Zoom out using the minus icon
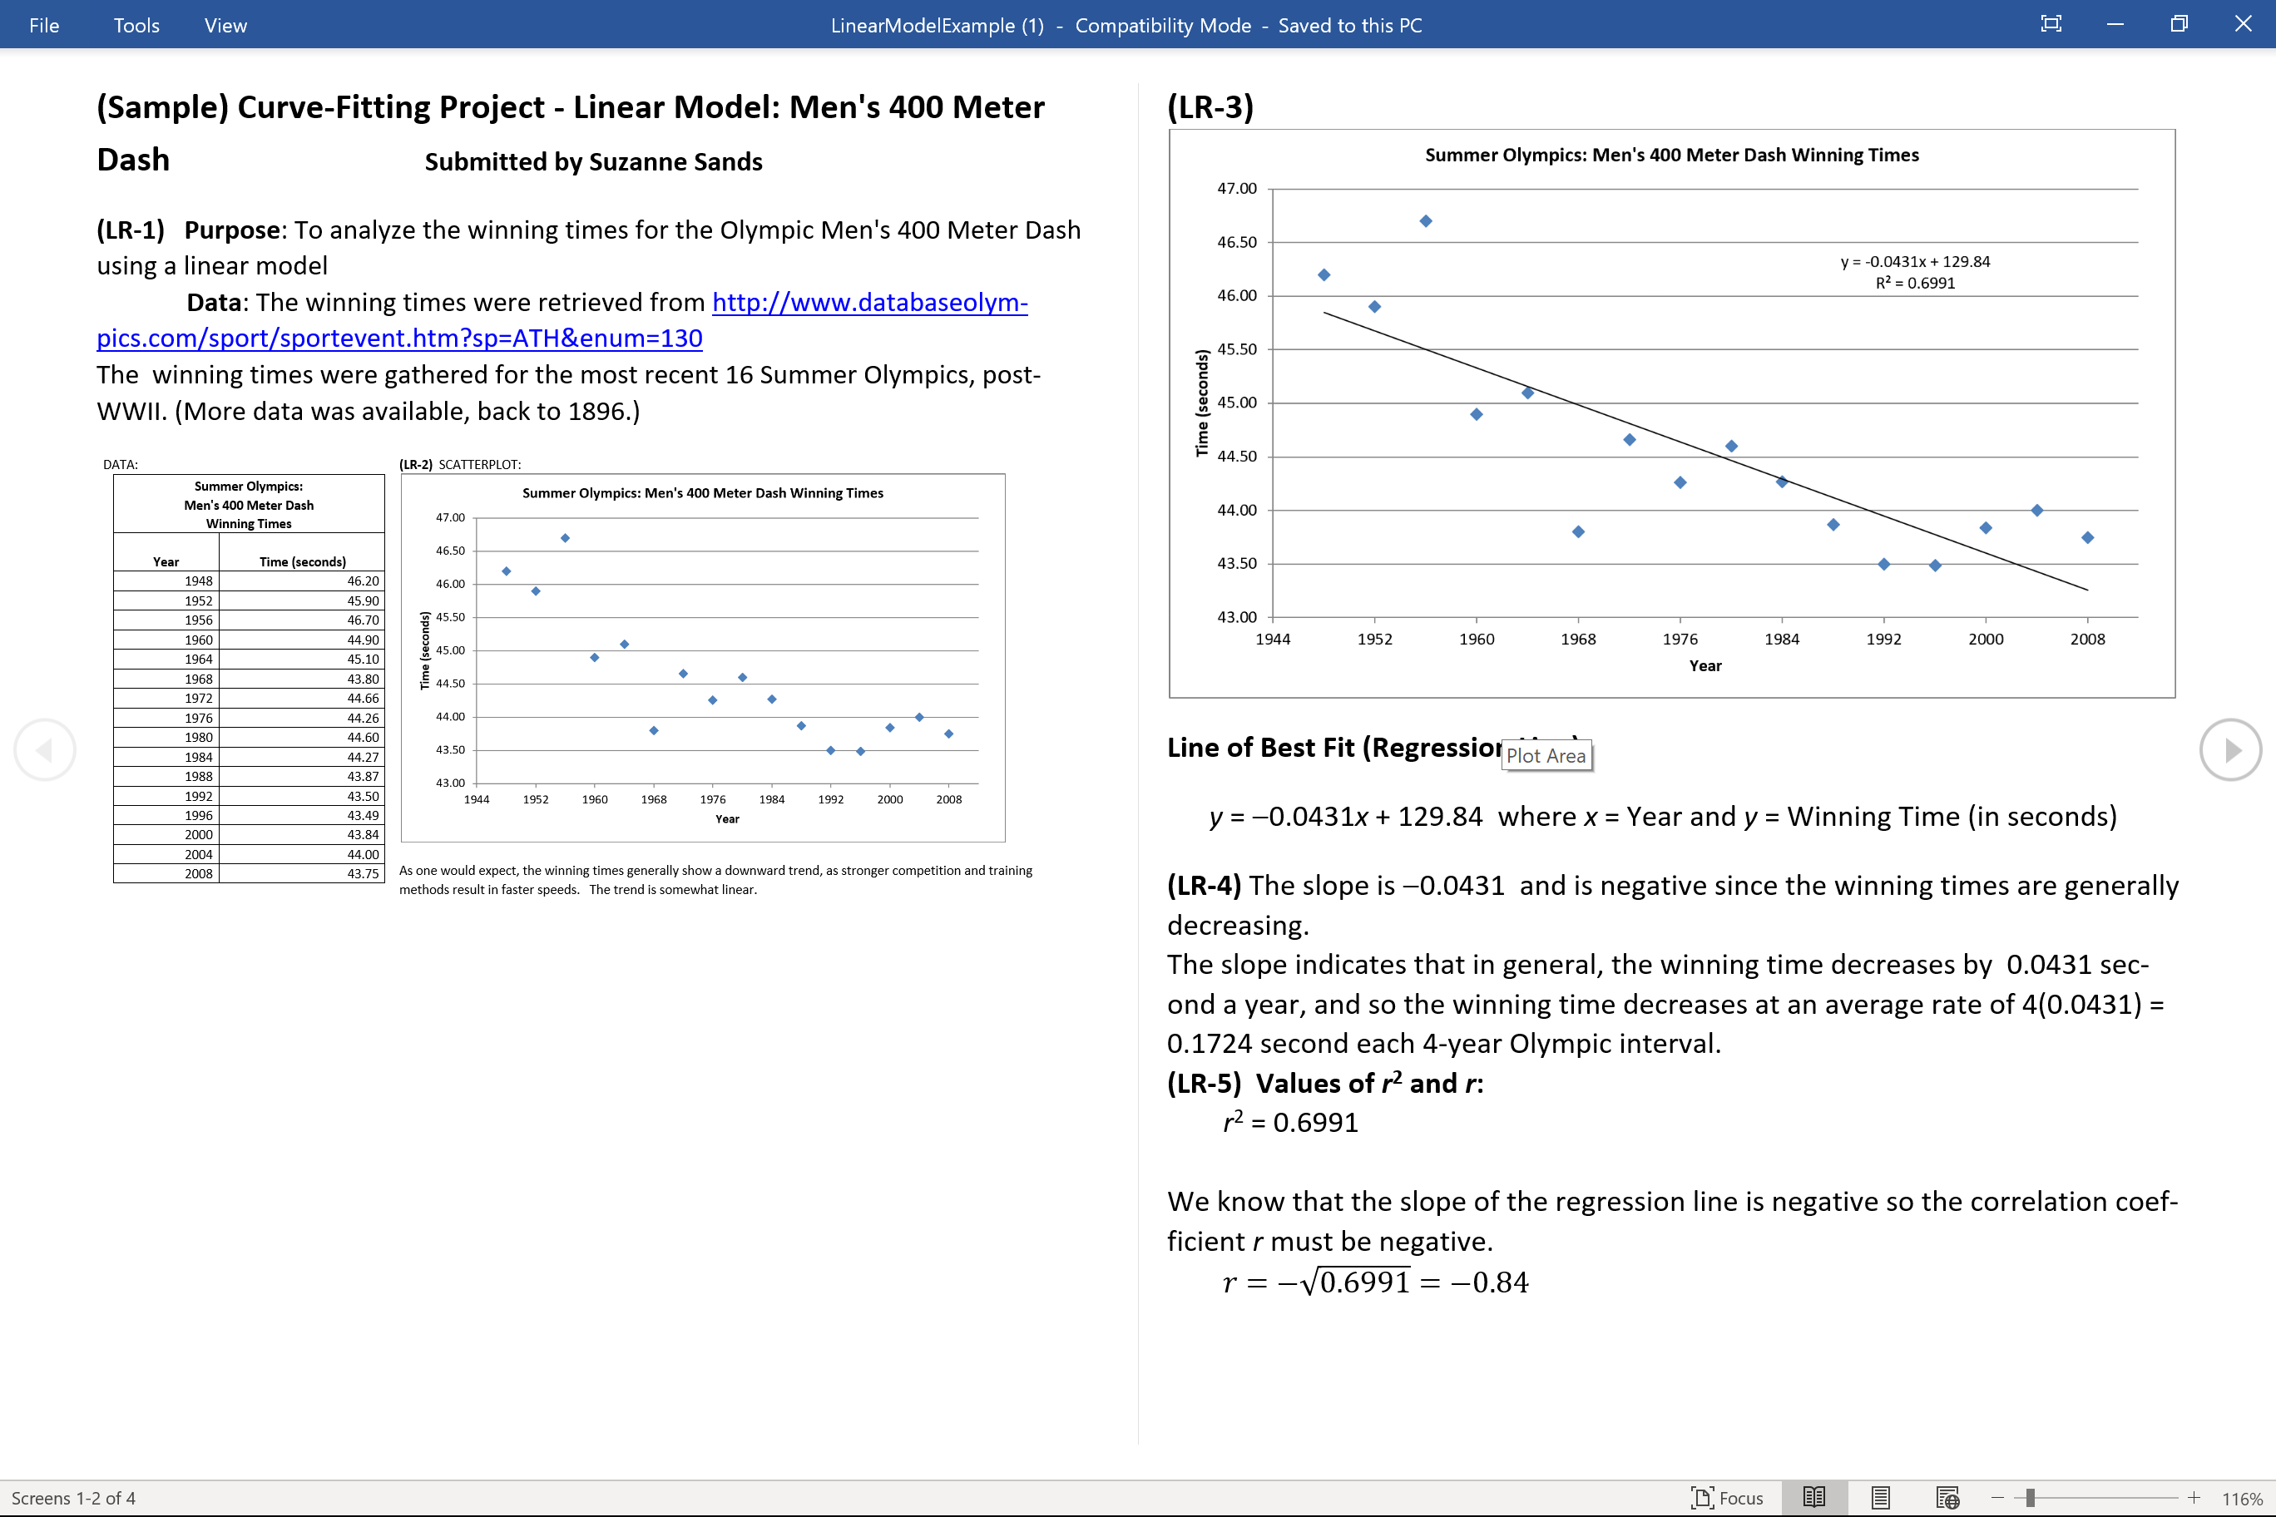The width and height of the screenshot is (2276, 1517). pos(2000,1497)
